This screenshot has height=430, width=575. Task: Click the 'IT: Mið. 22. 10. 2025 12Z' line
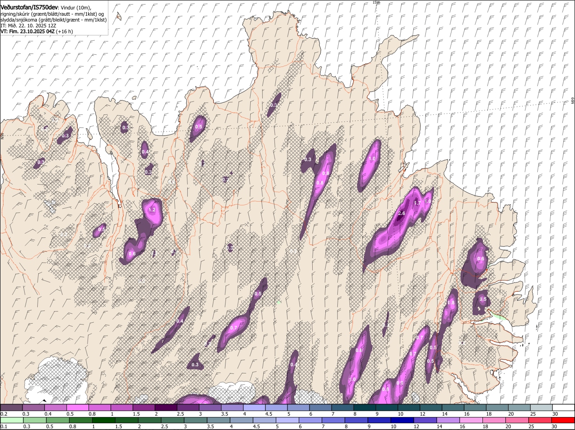(28, 26)
